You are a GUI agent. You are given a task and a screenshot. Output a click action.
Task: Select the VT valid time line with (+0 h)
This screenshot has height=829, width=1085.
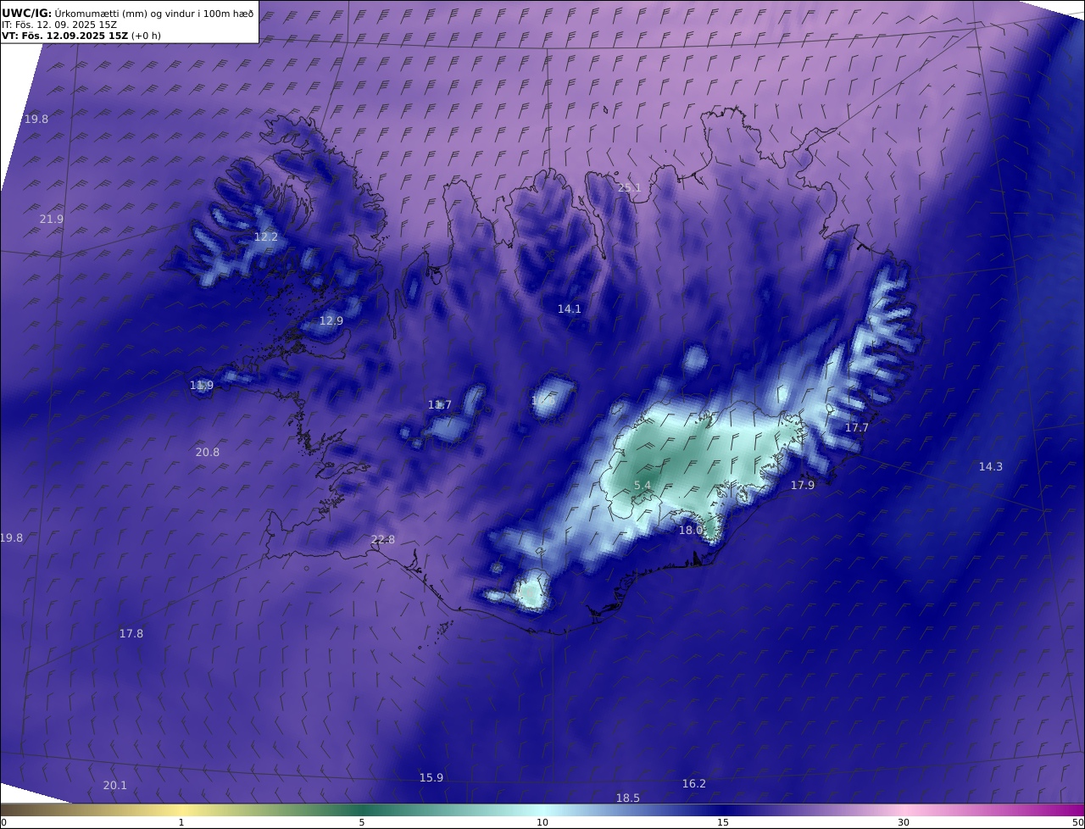(81, 36)
